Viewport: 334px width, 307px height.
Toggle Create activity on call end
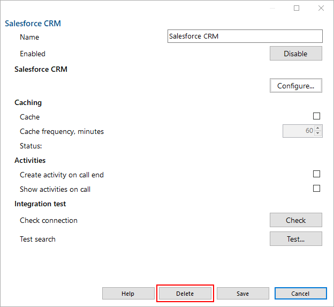[x=316, y=174]
